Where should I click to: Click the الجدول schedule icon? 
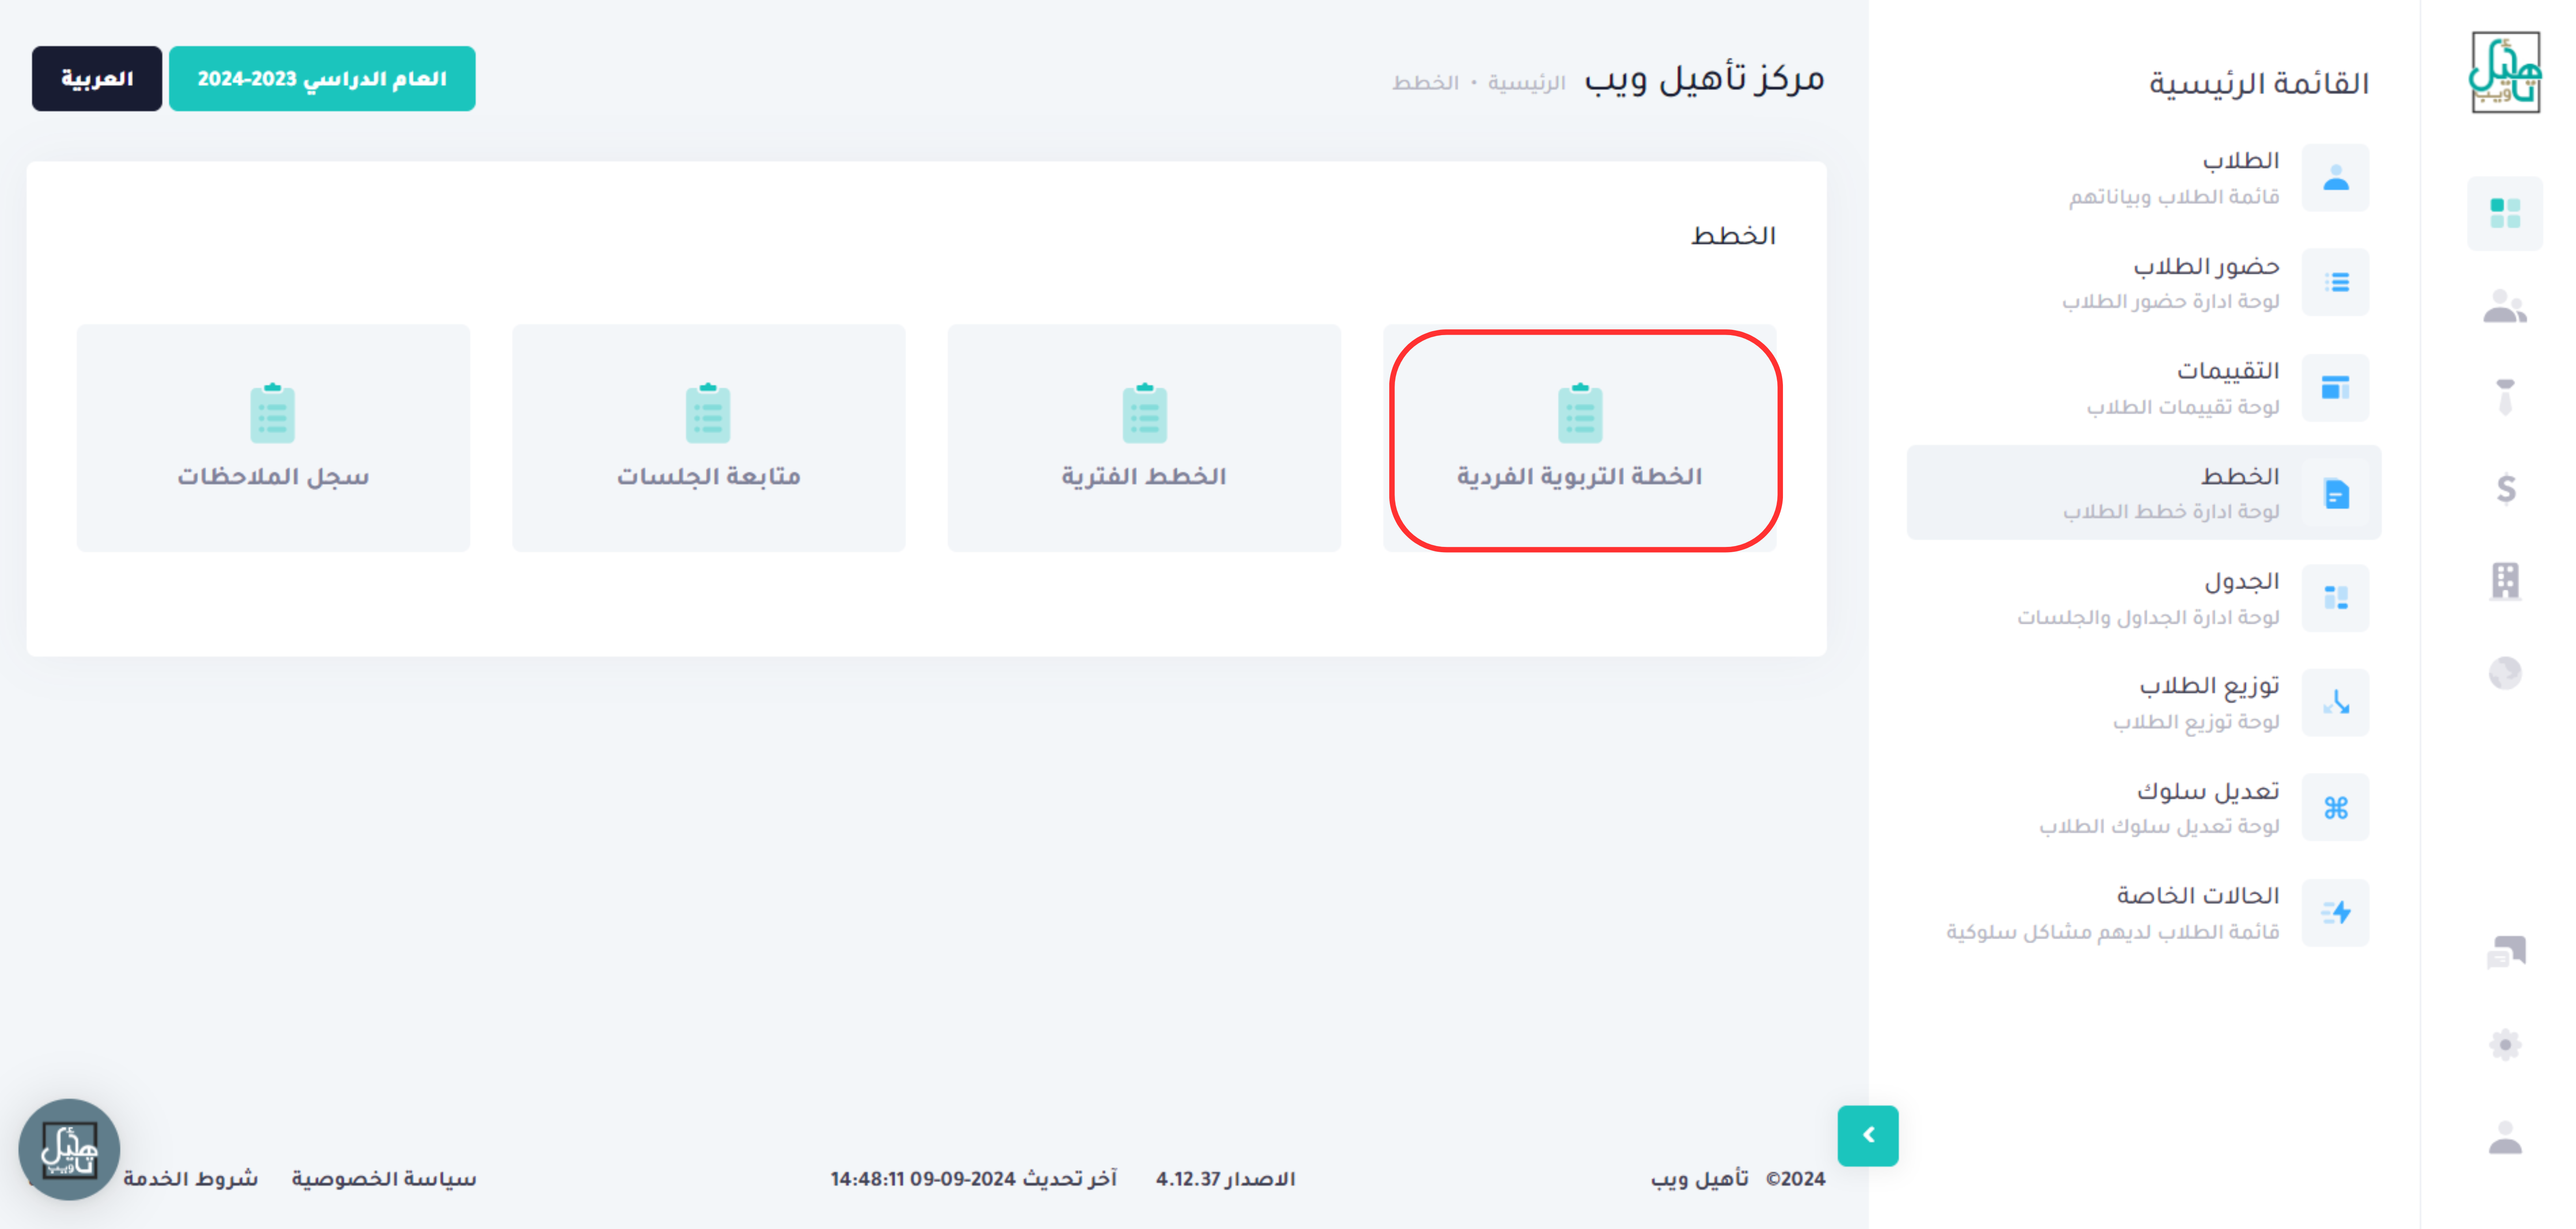tap(2335, 598)
